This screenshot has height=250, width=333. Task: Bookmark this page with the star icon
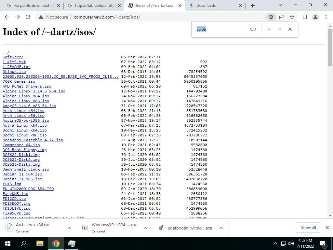coord(292,17)
